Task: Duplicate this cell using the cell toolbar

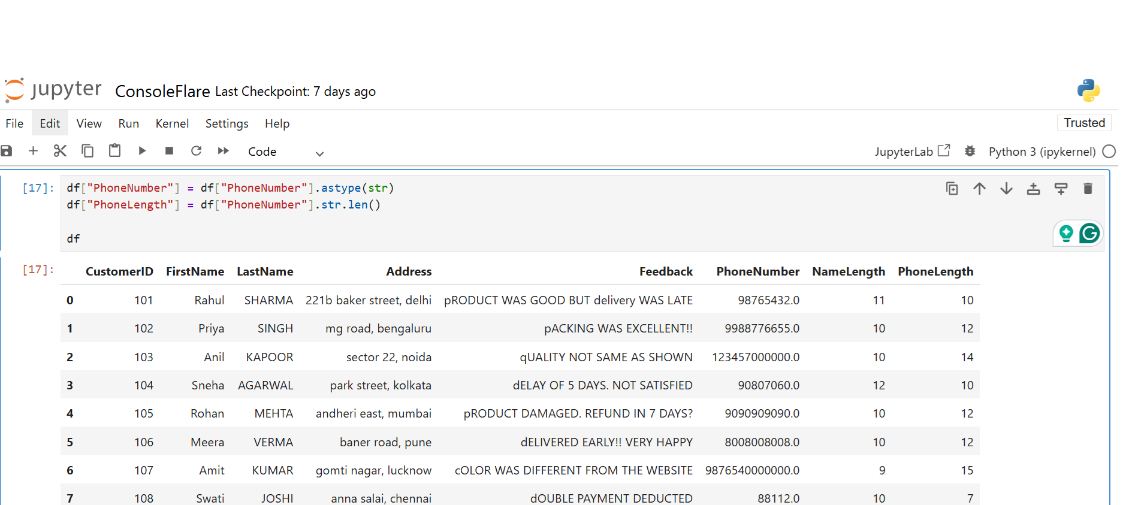Action: coord(952,189)
